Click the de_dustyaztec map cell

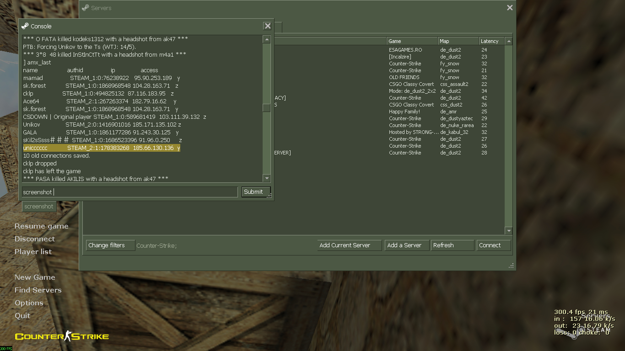point(457,118)
